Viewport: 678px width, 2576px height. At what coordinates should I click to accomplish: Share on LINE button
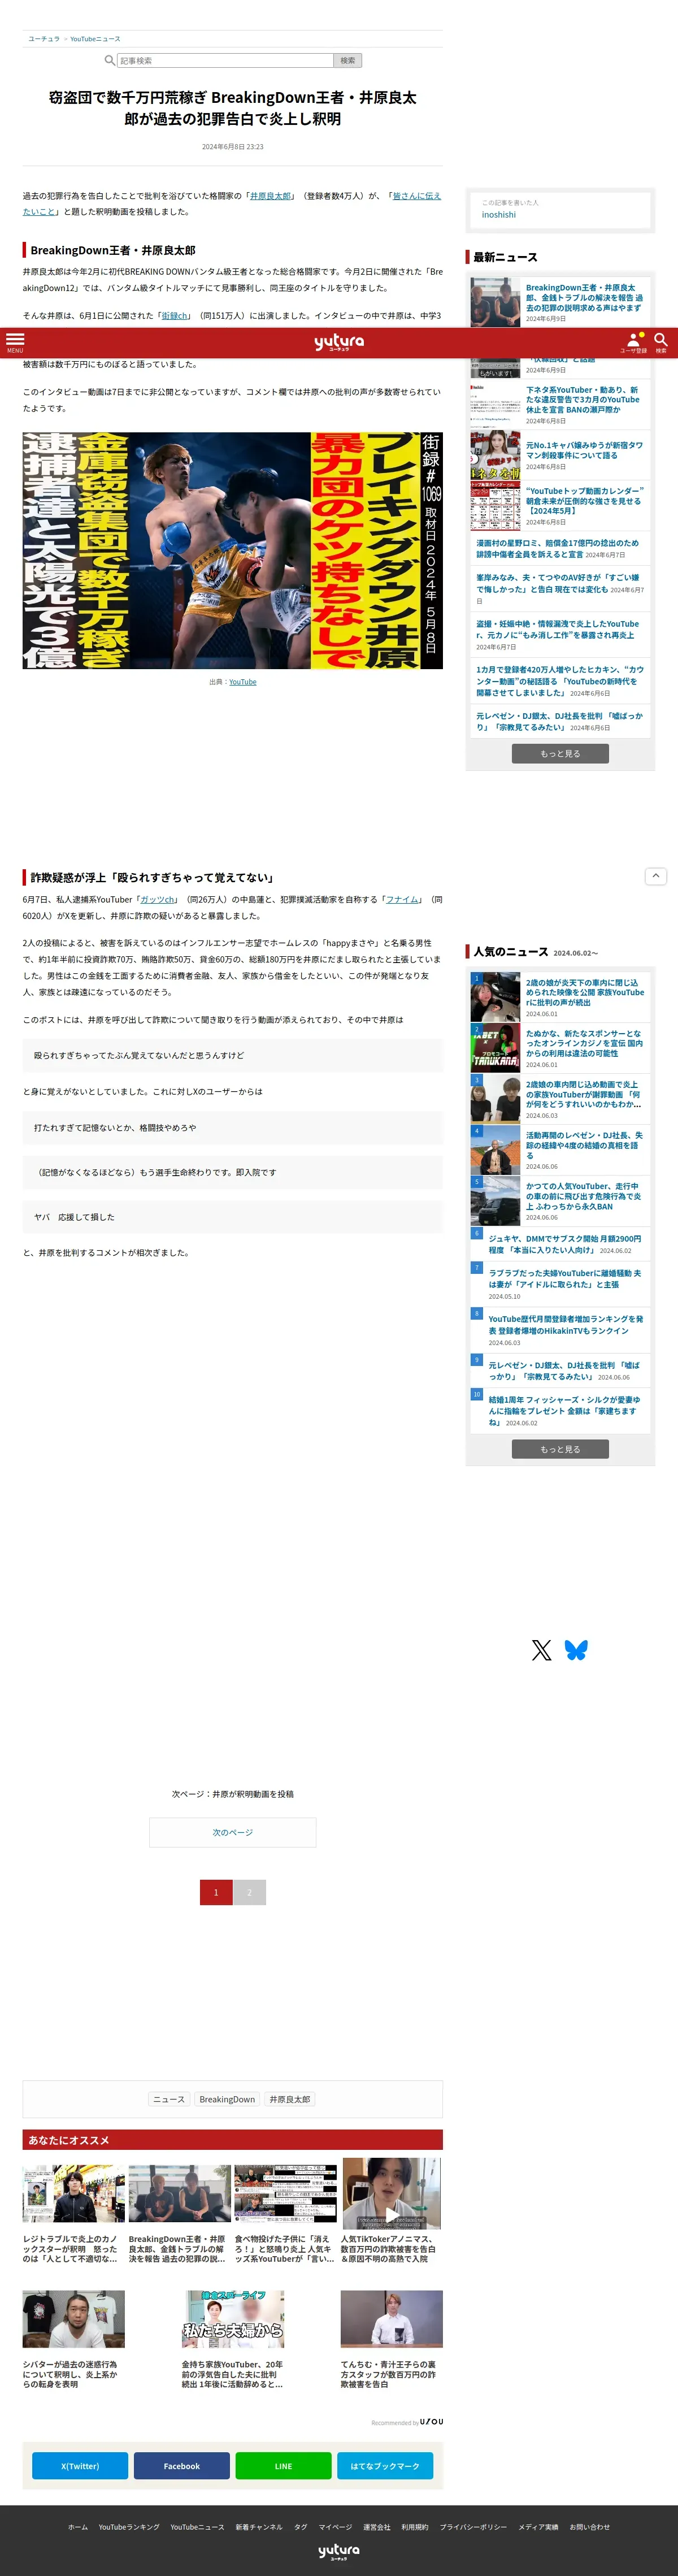coord(283,2466)
